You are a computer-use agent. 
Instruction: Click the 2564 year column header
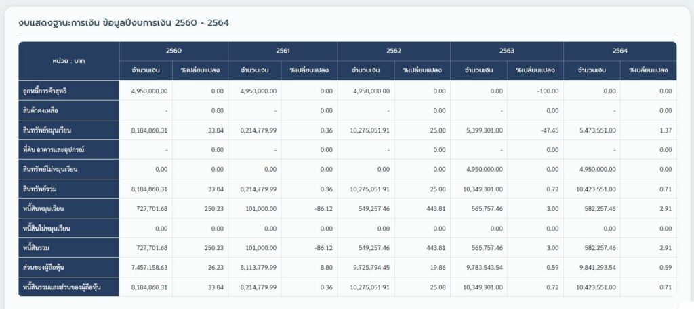coord(619,51)
